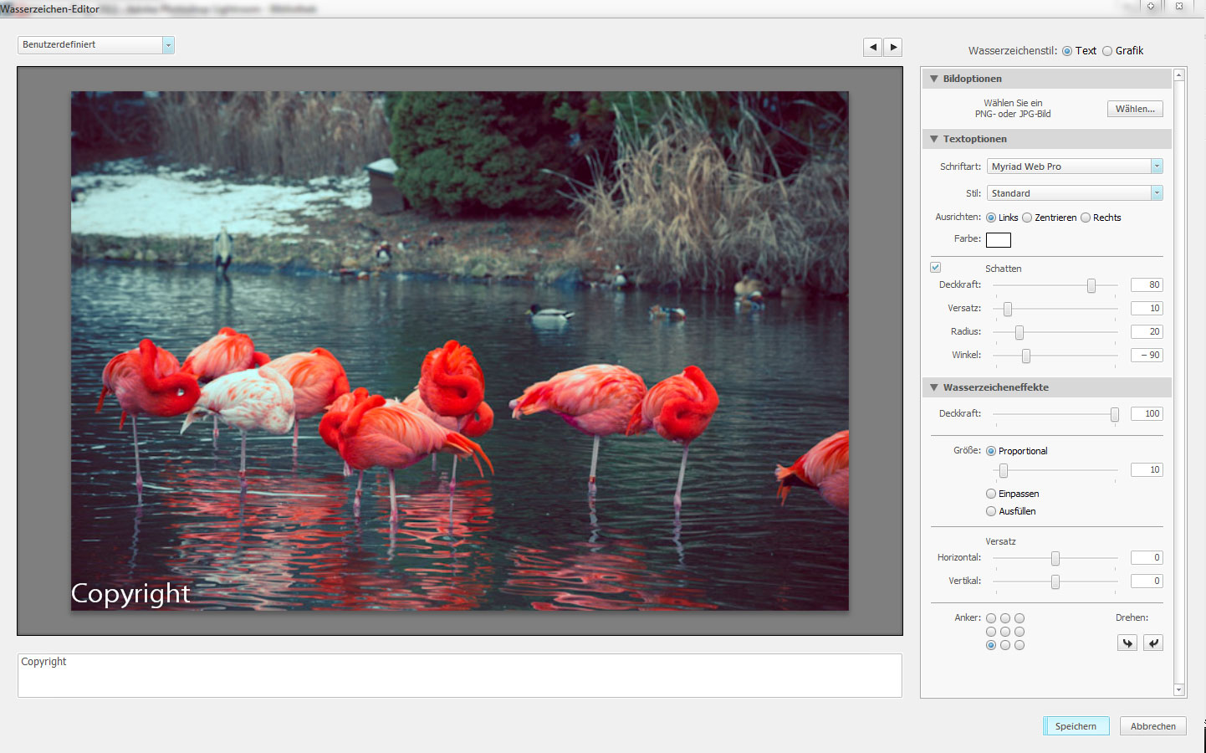Select the center anchor point
This screenshot has height=753, width=1206.
pos(1005,632)
